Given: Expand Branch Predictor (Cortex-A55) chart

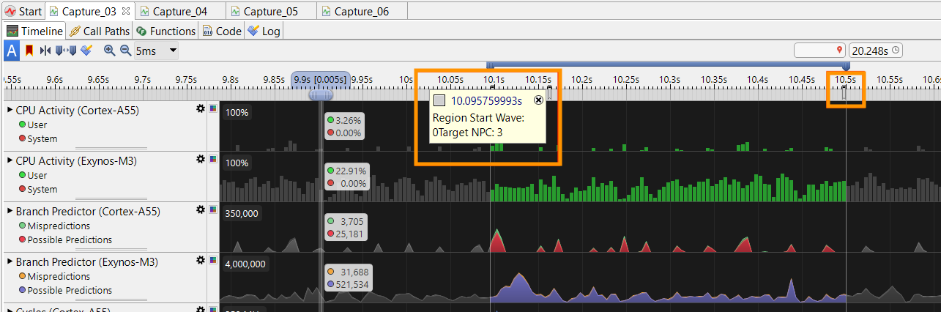Looking at the screenshot, I should click(x=10, y=211).
